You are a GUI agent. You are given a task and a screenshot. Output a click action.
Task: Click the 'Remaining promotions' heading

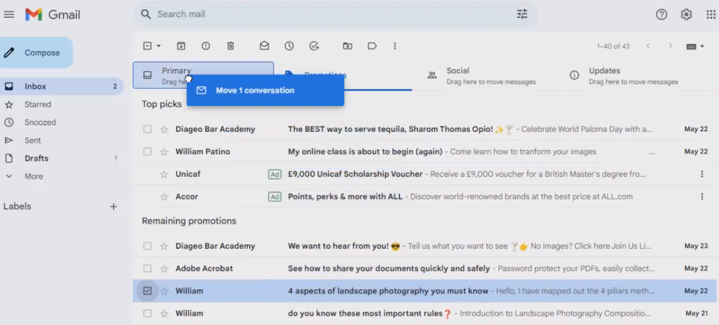click(x=189, y=221)
